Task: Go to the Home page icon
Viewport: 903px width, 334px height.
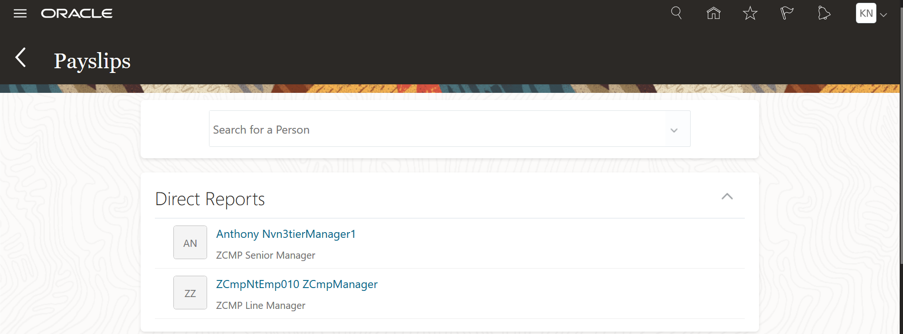Action: pos(713,13)
